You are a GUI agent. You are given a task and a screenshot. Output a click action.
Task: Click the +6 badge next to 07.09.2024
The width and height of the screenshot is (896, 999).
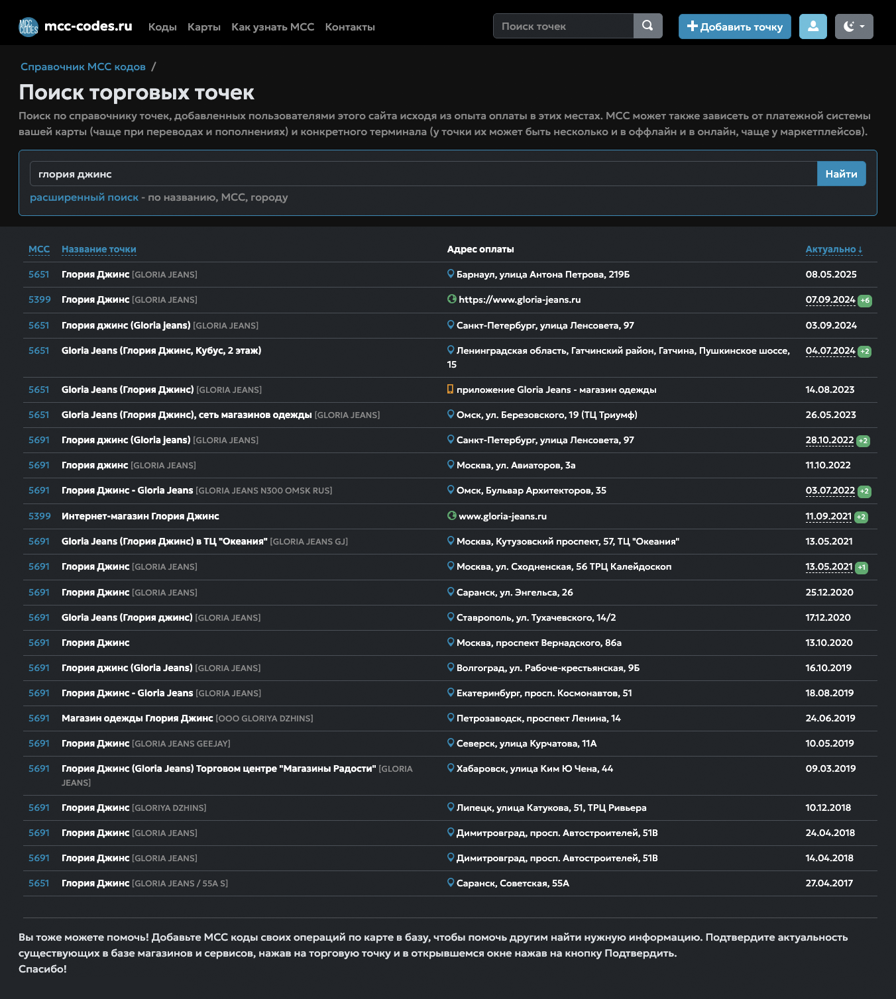click(865, 300)
